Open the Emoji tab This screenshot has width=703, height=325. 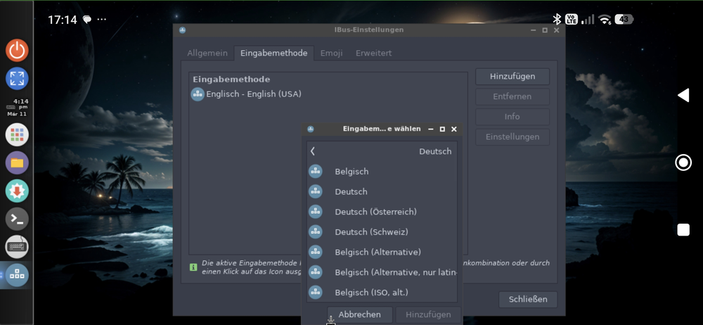tap(331, 53)
